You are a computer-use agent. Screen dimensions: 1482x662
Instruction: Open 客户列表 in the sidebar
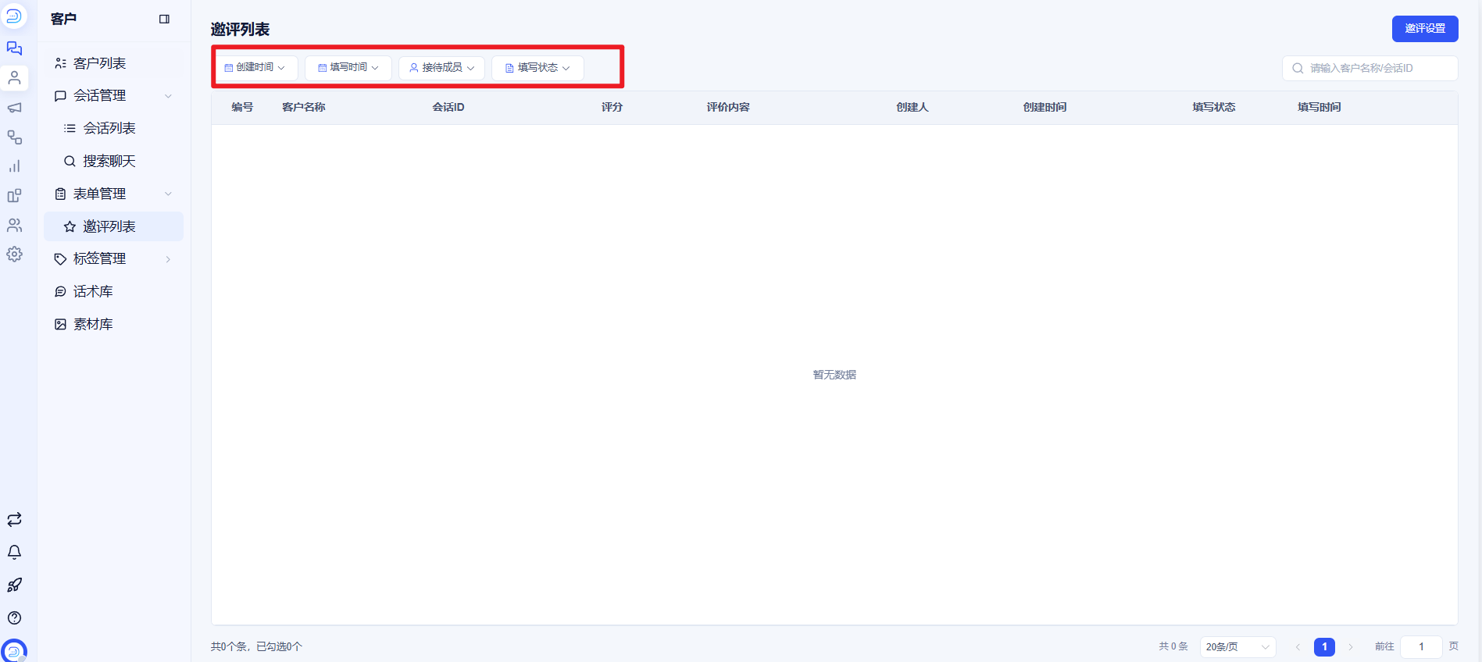(113, 63)
